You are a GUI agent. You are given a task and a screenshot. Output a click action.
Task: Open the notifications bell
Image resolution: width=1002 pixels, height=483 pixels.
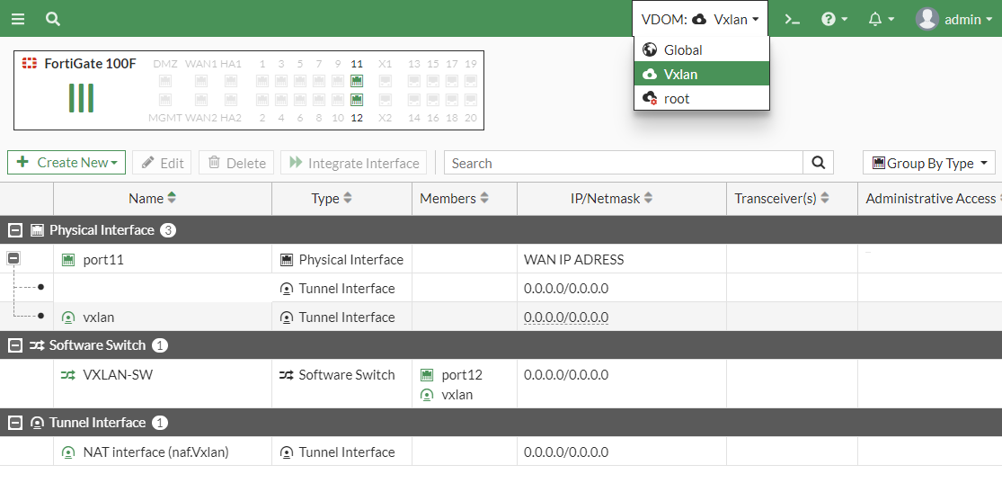(881, 19)
